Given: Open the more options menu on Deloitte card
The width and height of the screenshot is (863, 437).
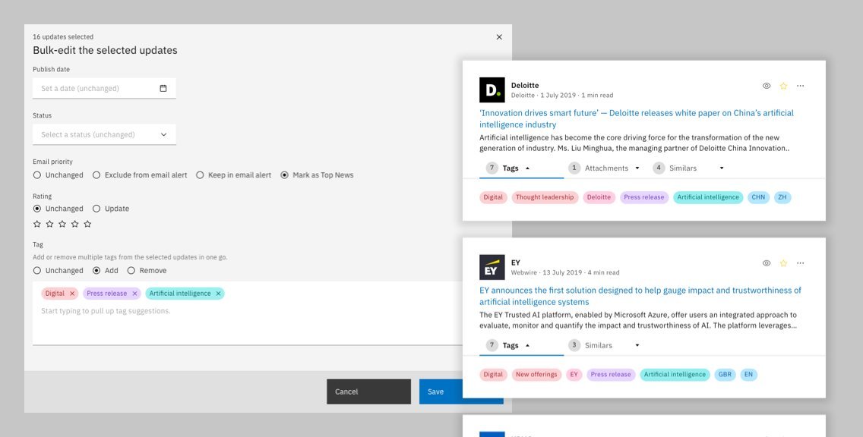Looking at the screenshot, I should 800,86.
